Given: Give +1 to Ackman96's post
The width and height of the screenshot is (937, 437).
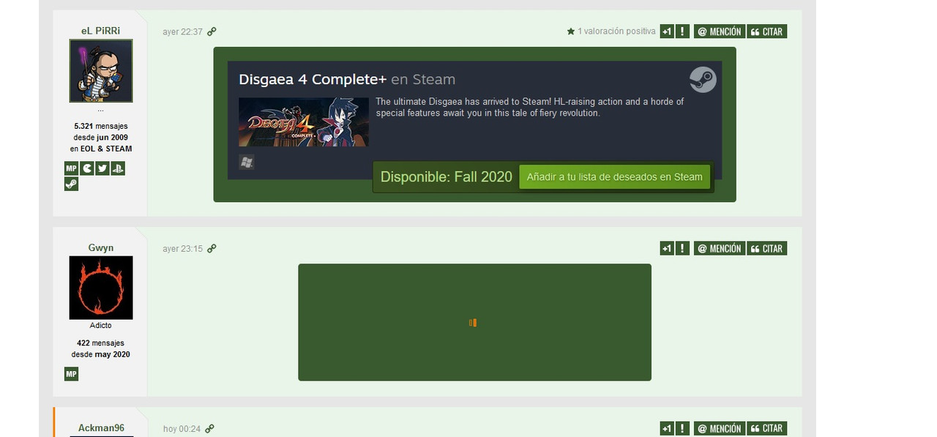Looking at the screenshot, I should [666, 428].
